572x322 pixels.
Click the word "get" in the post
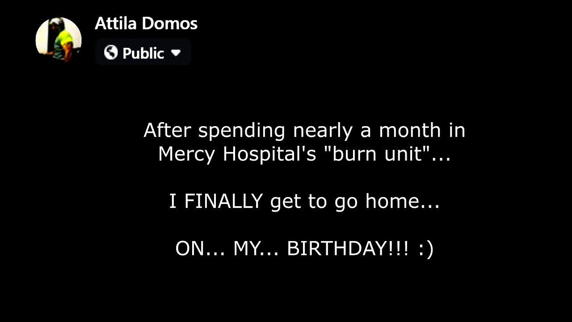pyautogui.click(x=285, y=202)
